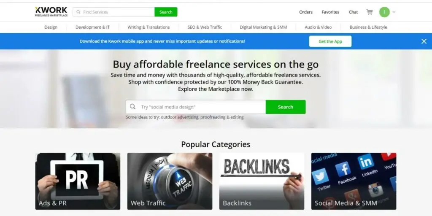Dismiss the blue mobile app banner

coord(424,41)
